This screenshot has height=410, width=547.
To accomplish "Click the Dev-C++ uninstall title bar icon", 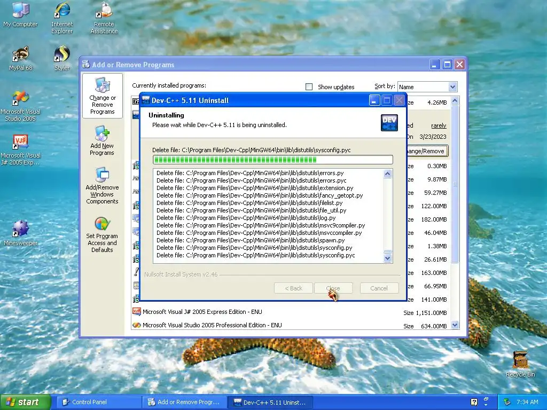I will [x=145, y=100].
